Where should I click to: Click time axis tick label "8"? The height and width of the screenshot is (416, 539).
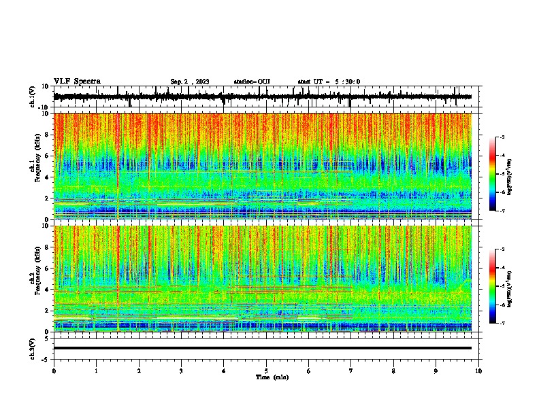[393, 371]
